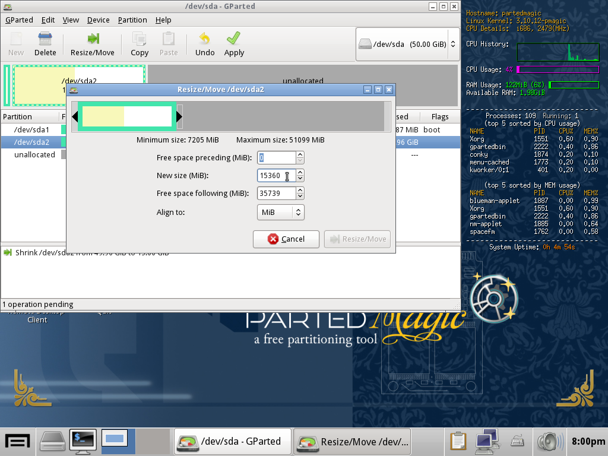The image size is (608, 456).
Task: Click the Maximum size: 51099 MiB label
Action: tap(280, 140)
